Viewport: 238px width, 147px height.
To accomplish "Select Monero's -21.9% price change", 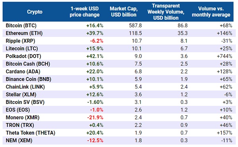I will click(95, 117).
